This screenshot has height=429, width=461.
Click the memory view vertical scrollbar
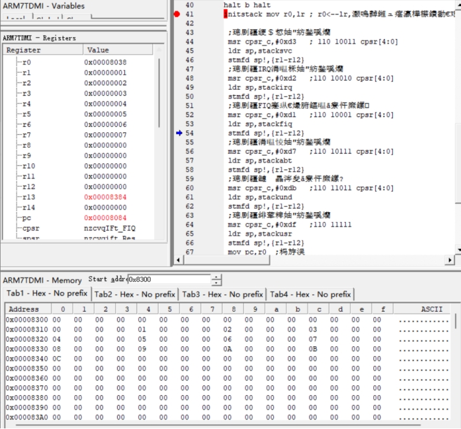coord(456,321)
